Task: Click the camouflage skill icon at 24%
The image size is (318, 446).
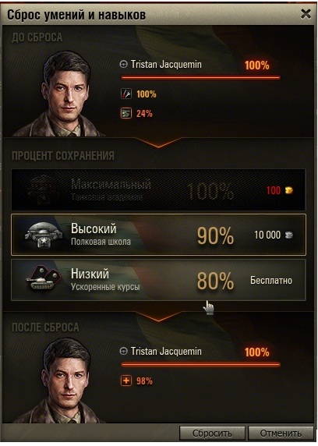Action: click(x=126, y=114)
